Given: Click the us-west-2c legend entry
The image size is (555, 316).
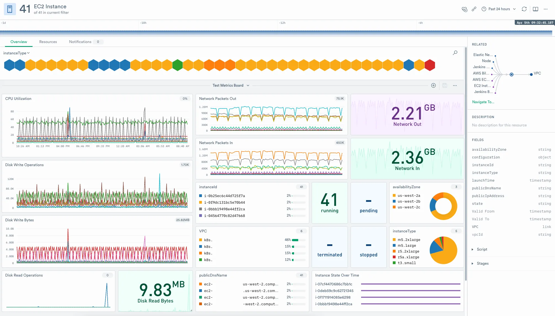Looking at the screenshot, I should 406,207.
